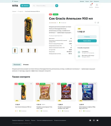The height and width of the screenshot is (126, 111).
Task: Select the second product thumbnail image
Action: pos(22,51)
